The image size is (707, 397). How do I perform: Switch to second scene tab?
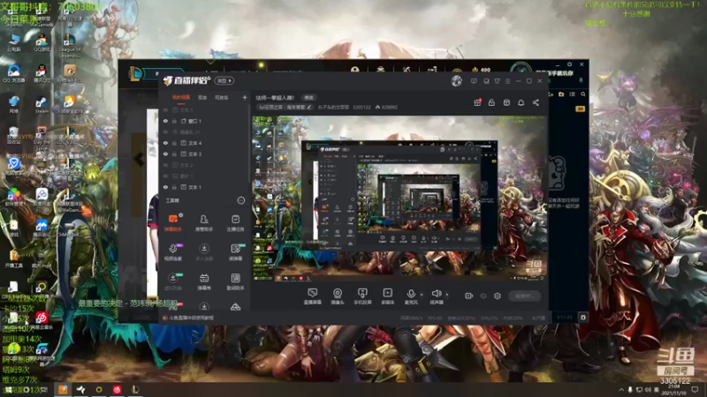pyautogui.click(x=203, y=97)
